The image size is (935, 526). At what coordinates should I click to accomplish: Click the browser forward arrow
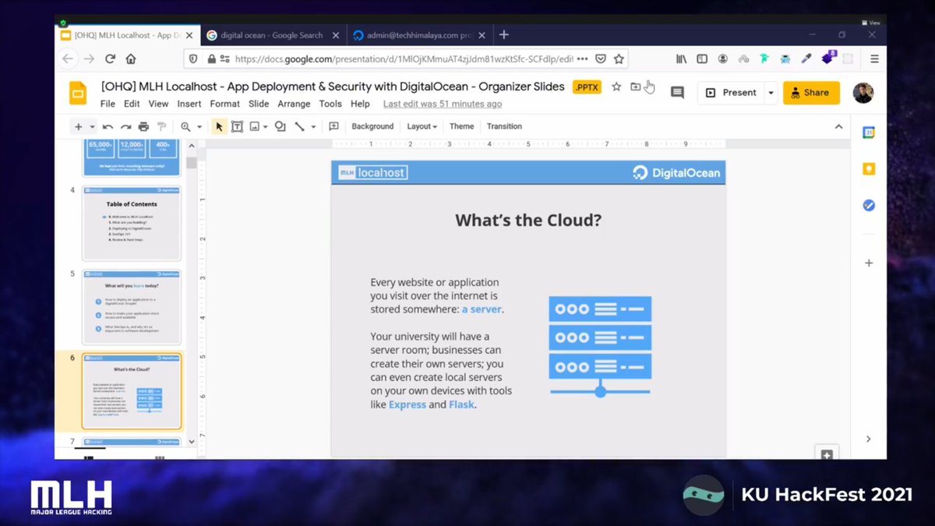click(x=89, y=58)
